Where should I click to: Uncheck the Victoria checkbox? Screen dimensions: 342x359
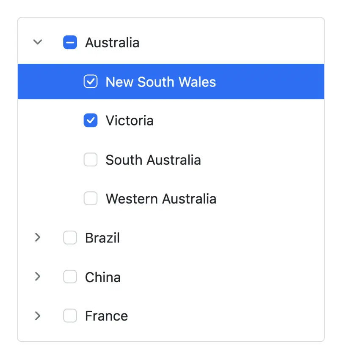coord(91,120)
